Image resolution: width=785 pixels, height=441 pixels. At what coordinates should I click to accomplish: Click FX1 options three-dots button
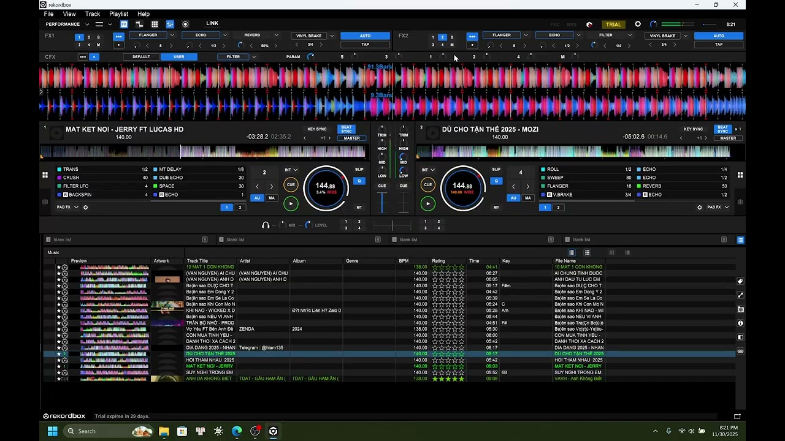click(118, 37)
